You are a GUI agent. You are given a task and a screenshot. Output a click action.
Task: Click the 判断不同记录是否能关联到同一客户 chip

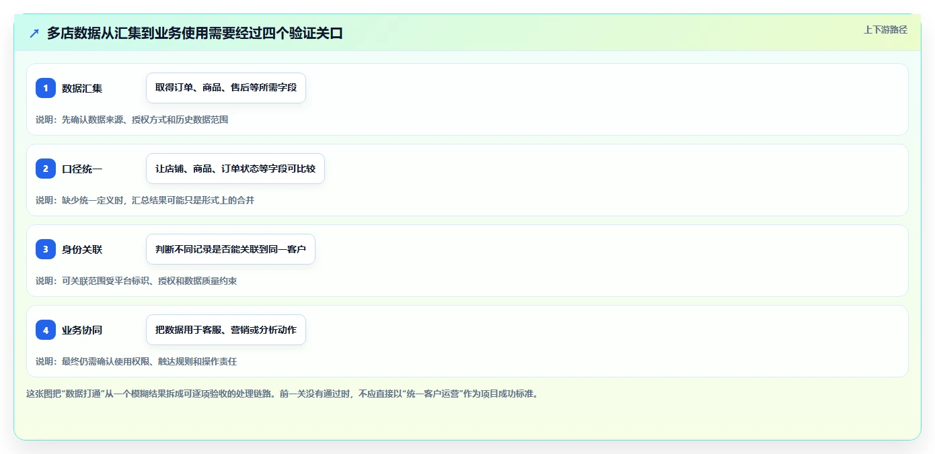(231, 249)
